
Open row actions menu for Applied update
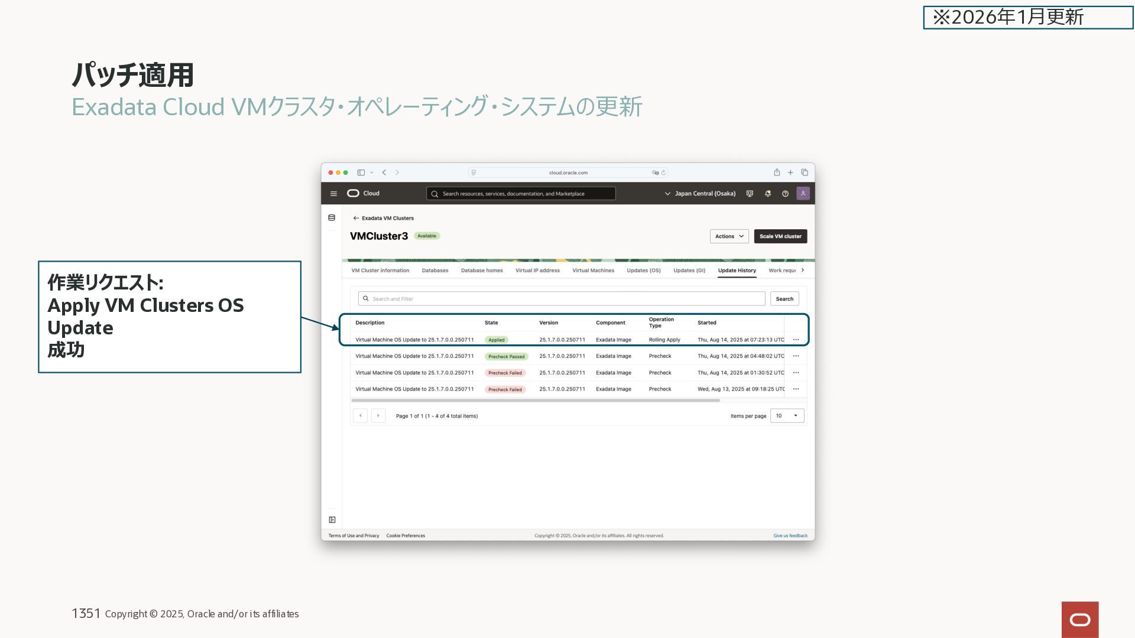coord(796,340)
